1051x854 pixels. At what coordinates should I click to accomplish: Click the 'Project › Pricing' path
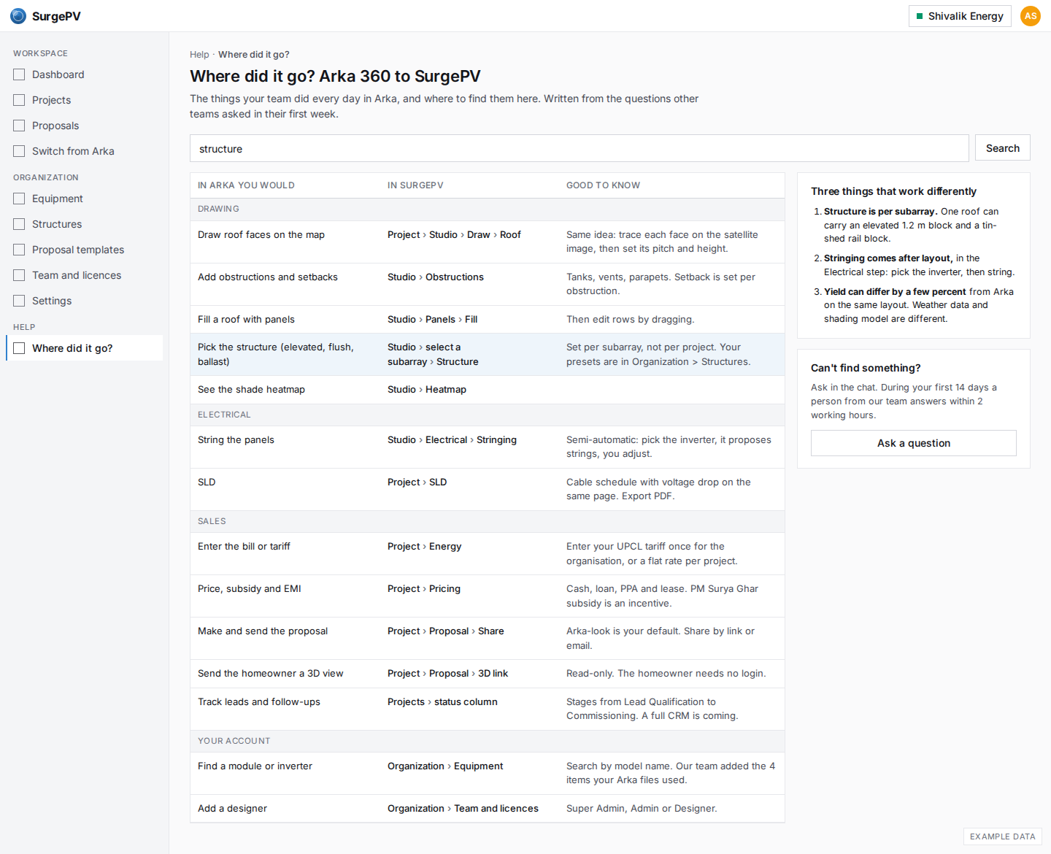point(424,589)
